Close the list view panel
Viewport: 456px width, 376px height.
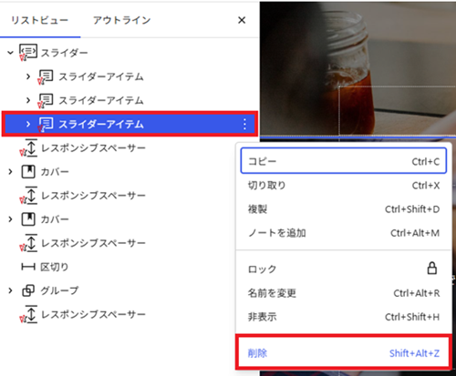[x=242, y=20]
